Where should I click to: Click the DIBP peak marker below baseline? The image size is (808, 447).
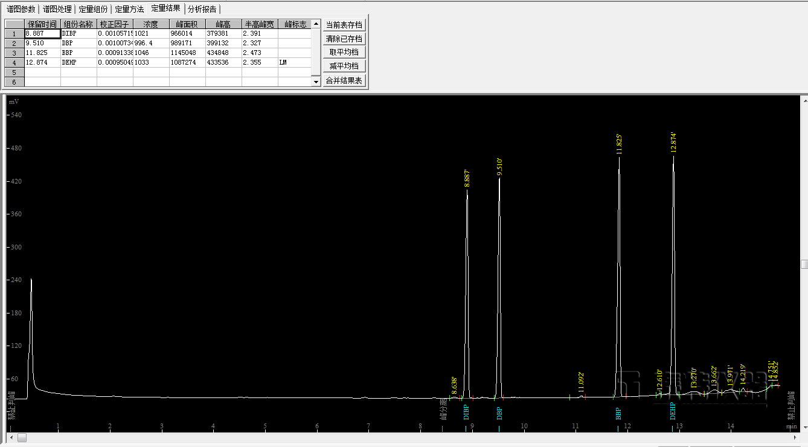pyautogui.click(x=466, y=412)
